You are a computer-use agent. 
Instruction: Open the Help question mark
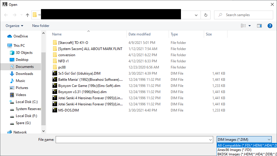(270, 26)
